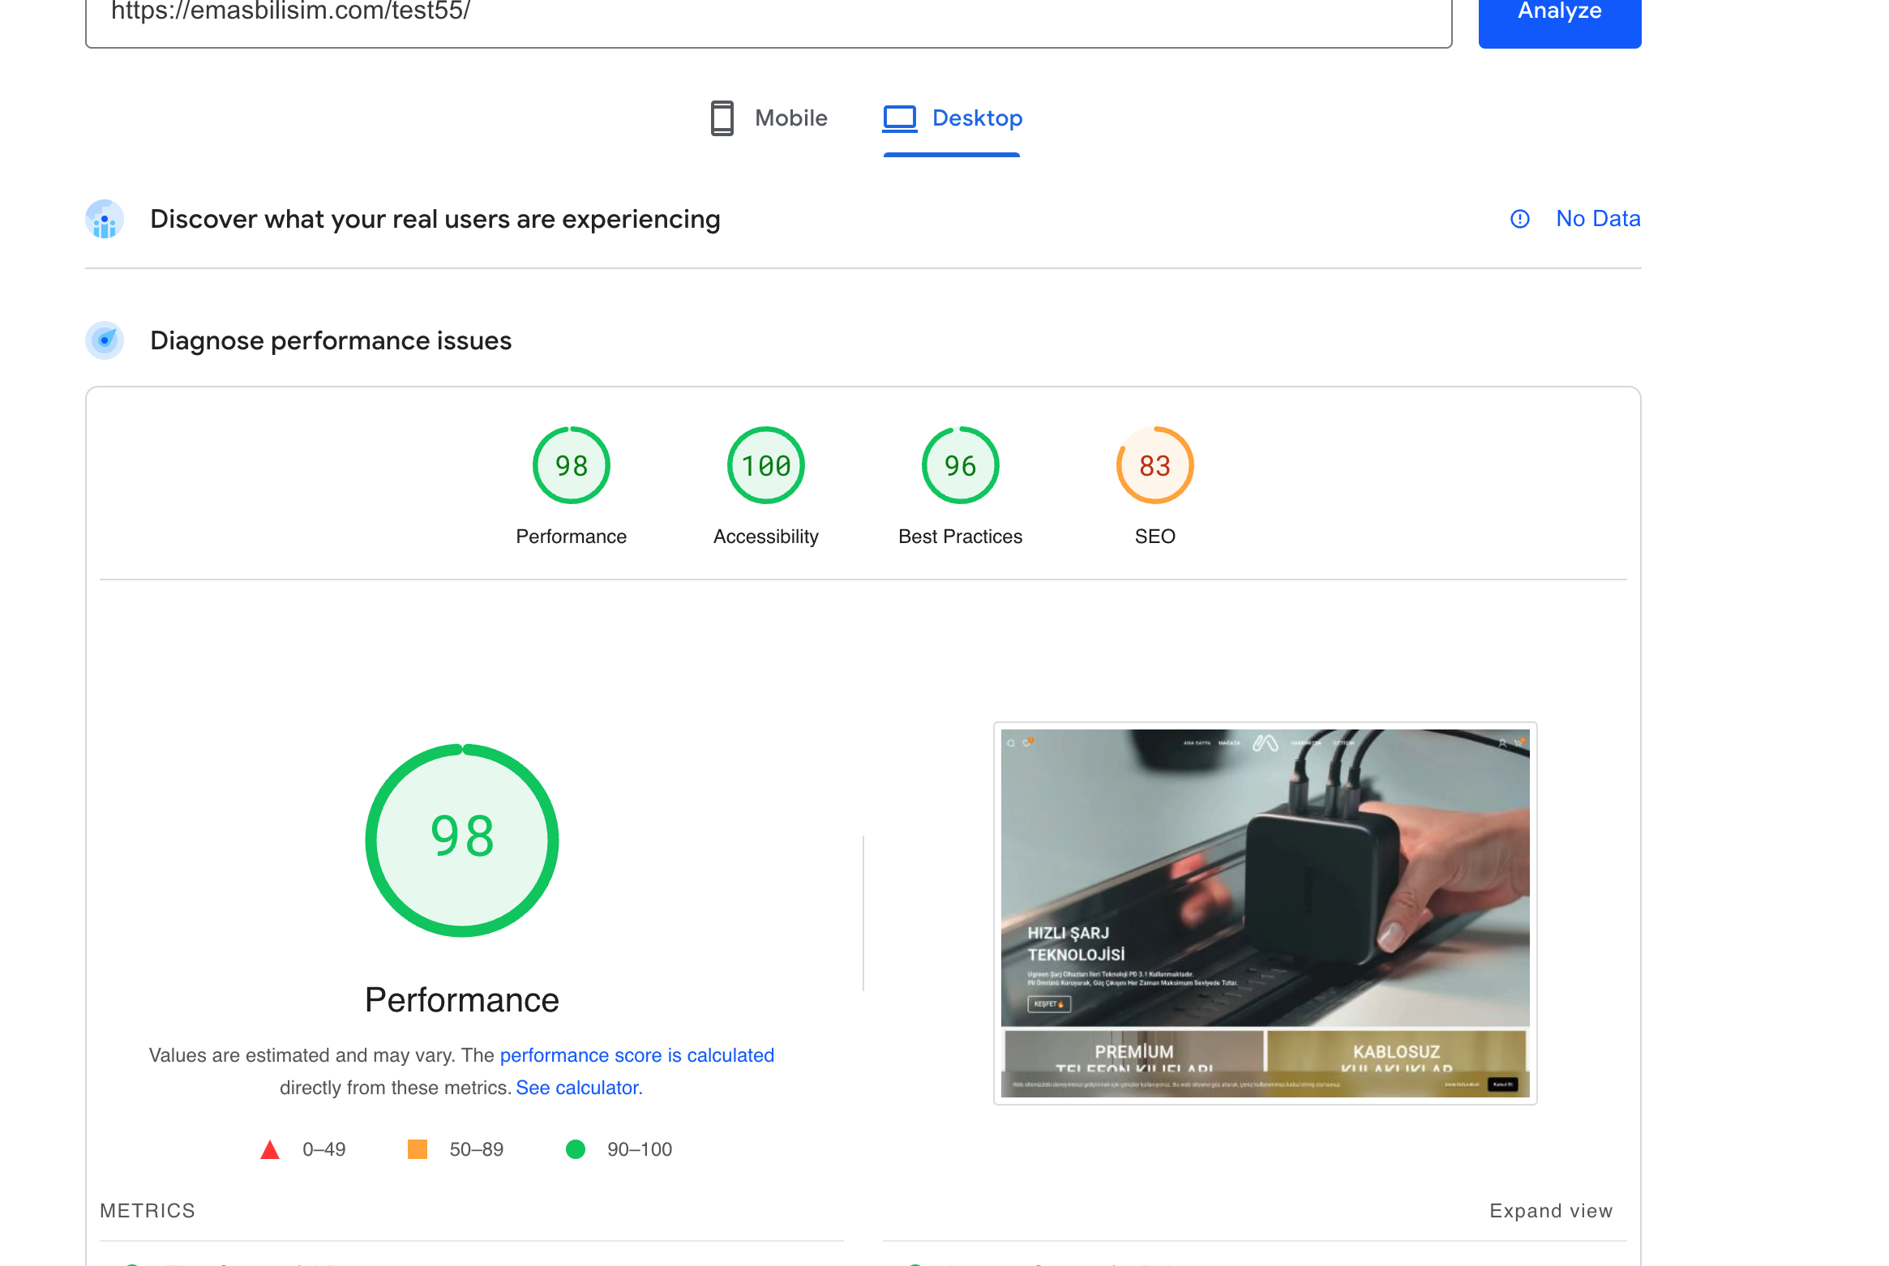Open the See calculator link

click(579, 1088)
